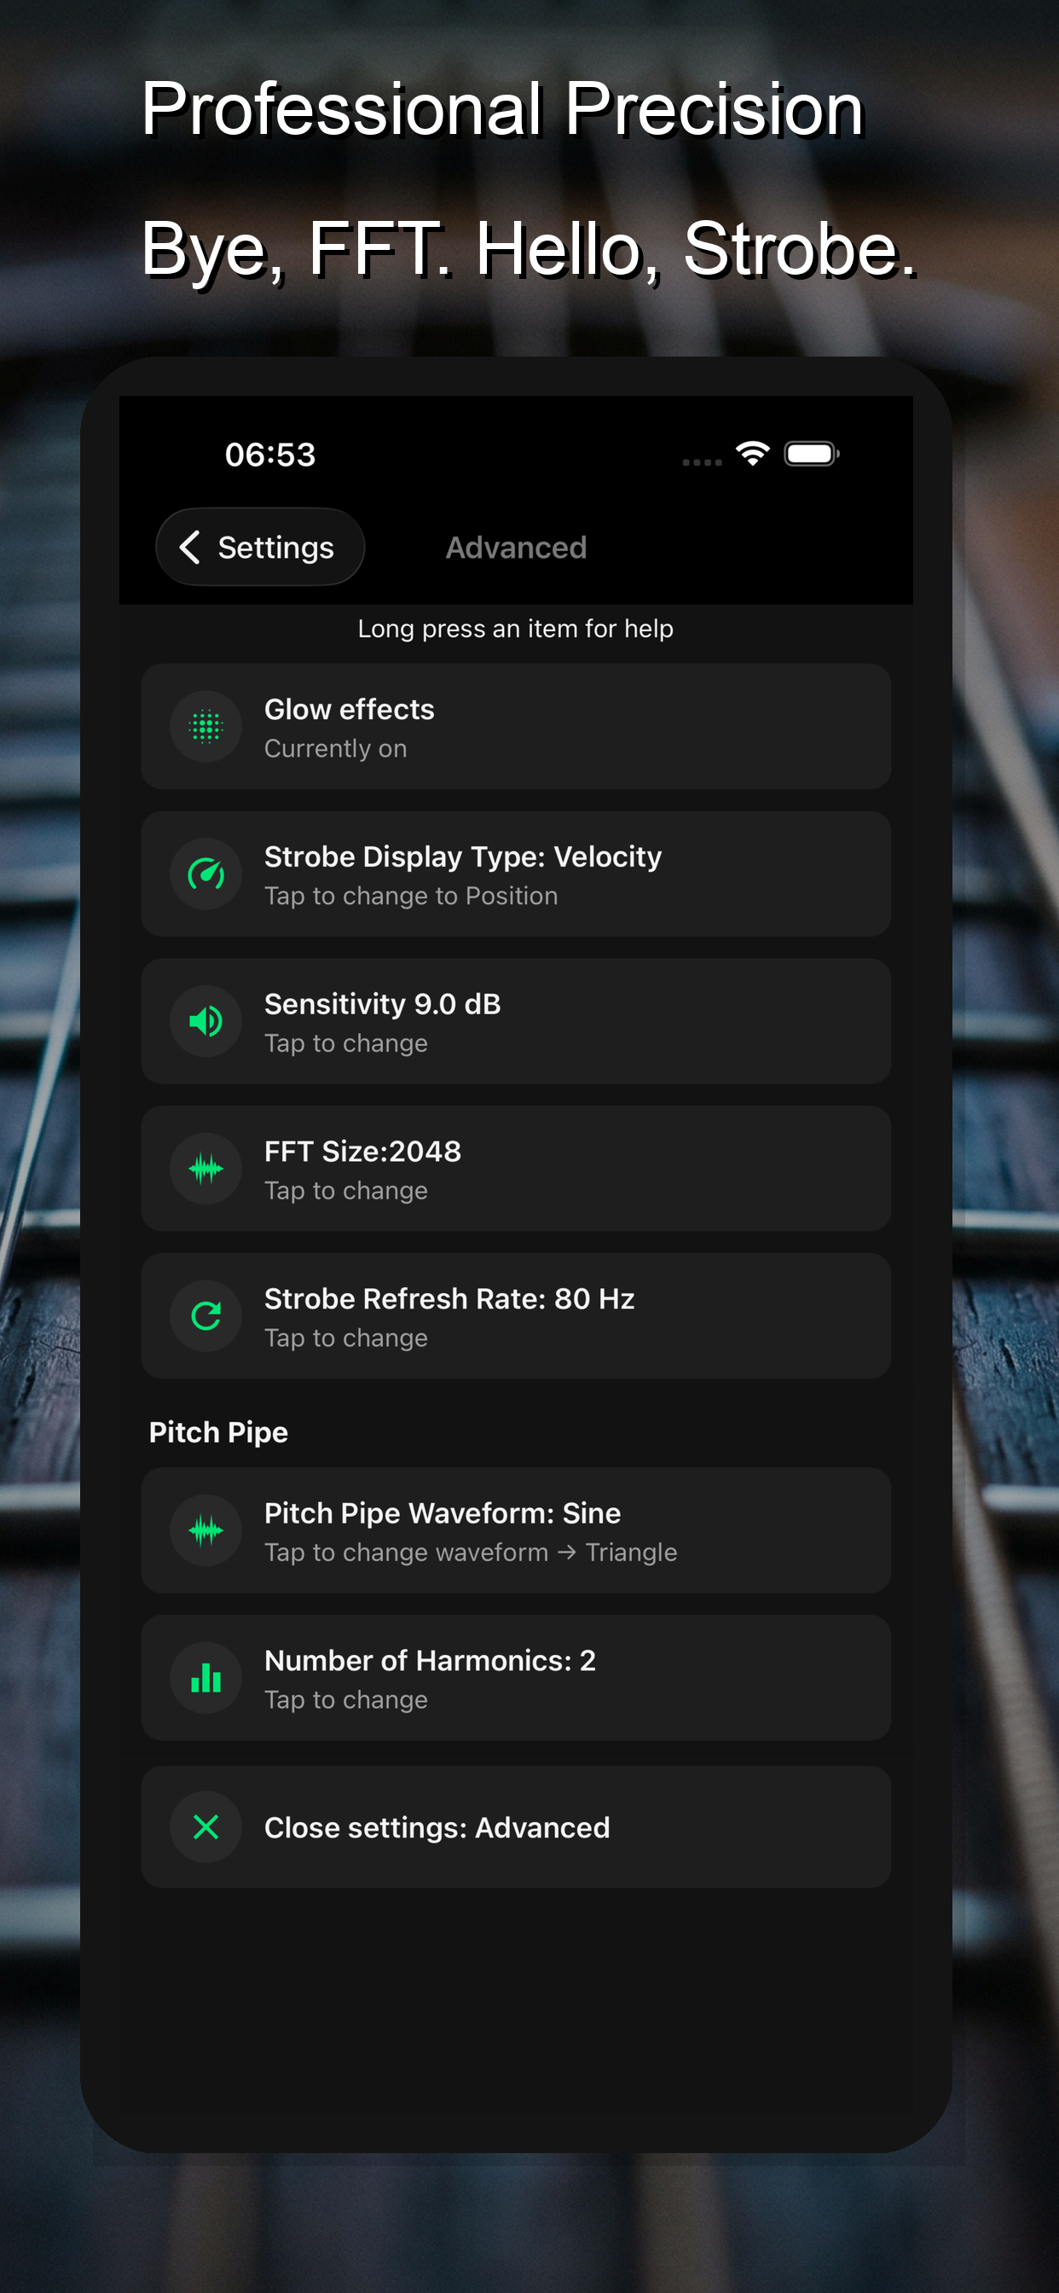1059x2293 pixels.
Task: Change Pitch Pipe Waveform to Triangle
Action: (x=516, y=1531)
